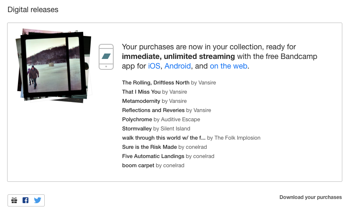This screenshot has width=349, height=209.
Task: Follow the "on the web" link
Action: pyautogui.click(x=229, y=66)
